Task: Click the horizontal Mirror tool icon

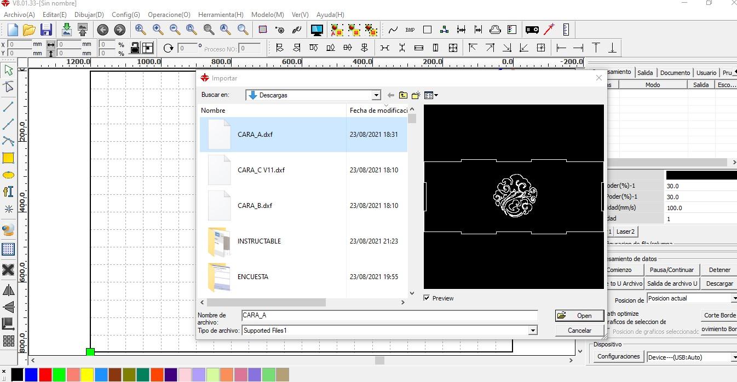Action: click(8, 290)
